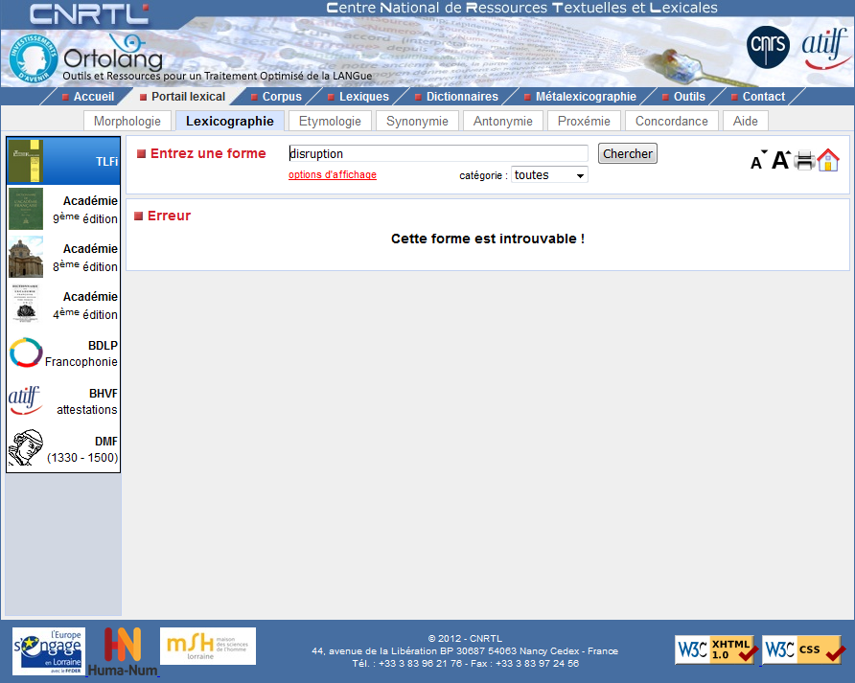Screen dimensions: 855x683
Task: Click the CNRTL logo in banner
Action: point(89,13)
